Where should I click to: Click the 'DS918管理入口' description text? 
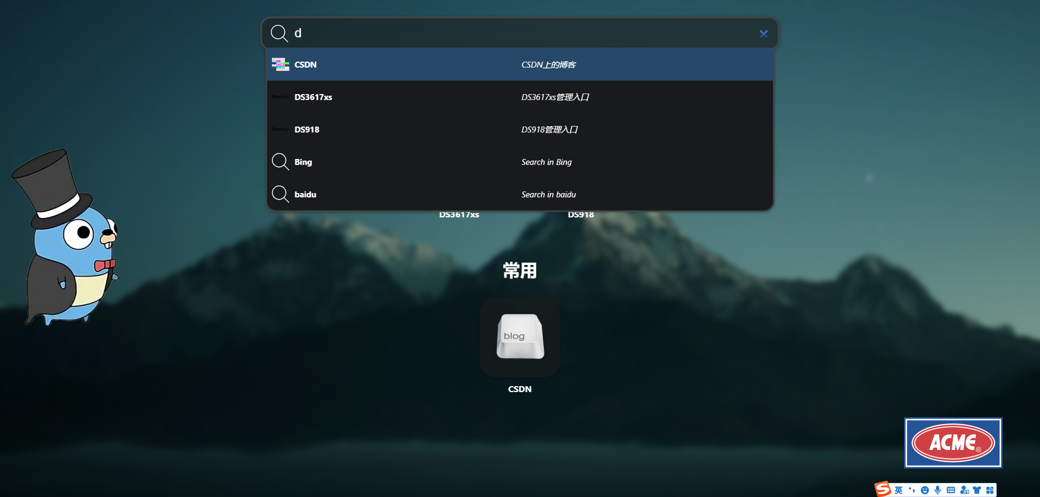(549, 129)
